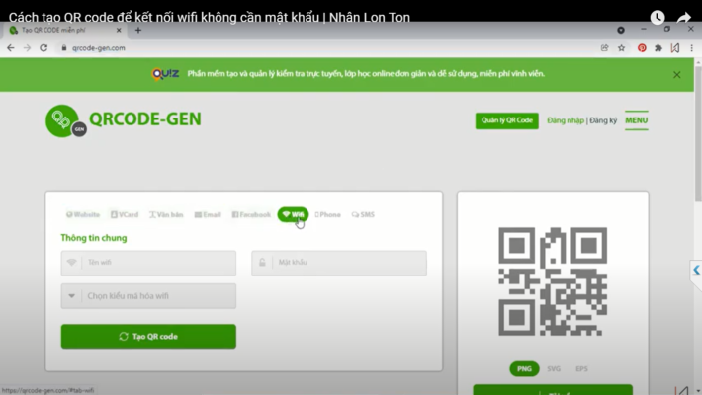Choose EPS output format
Image resolution: width=702 pixels, height=395 pixels.
click(x=581, y=369)
